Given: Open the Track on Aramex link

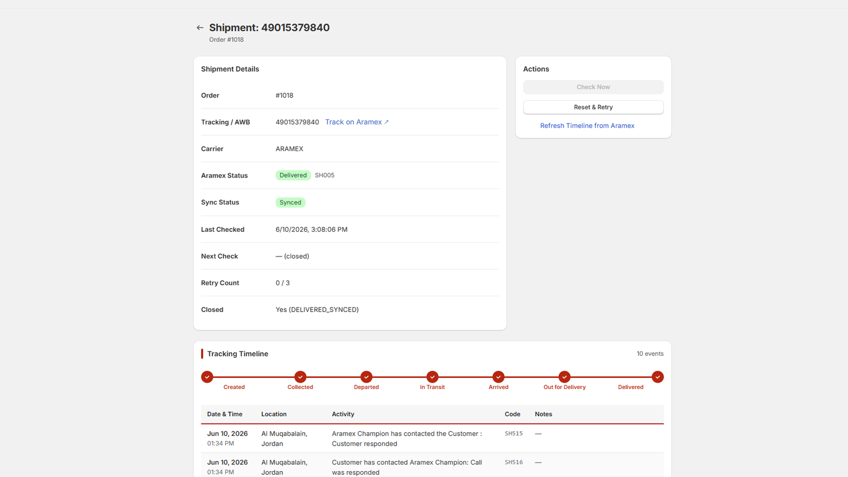Looking at the screenshot, I should [357, 122].
